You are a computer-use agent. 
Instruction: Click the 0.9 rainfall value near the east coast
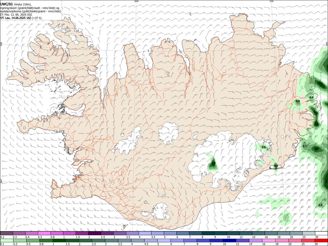(298, 101)
